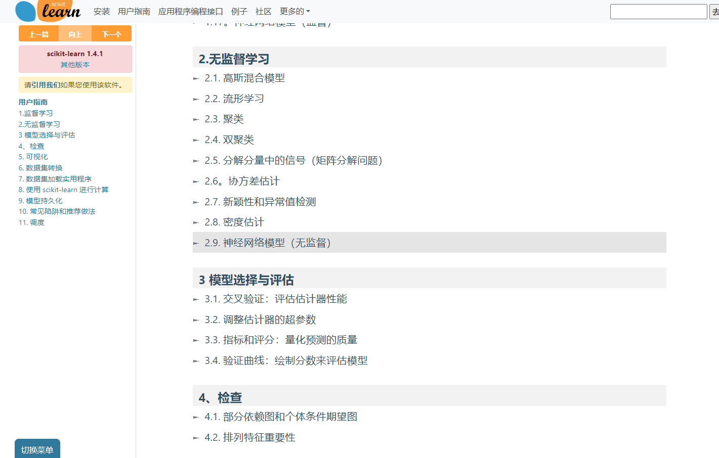The height and width of the screenshot is (458, 719).
Task: Open the 社区 navigation item
Action: tap(264, 11)
